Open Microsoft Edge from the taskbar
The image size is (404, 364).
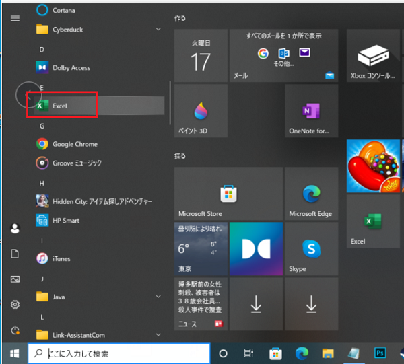[302, 353]
